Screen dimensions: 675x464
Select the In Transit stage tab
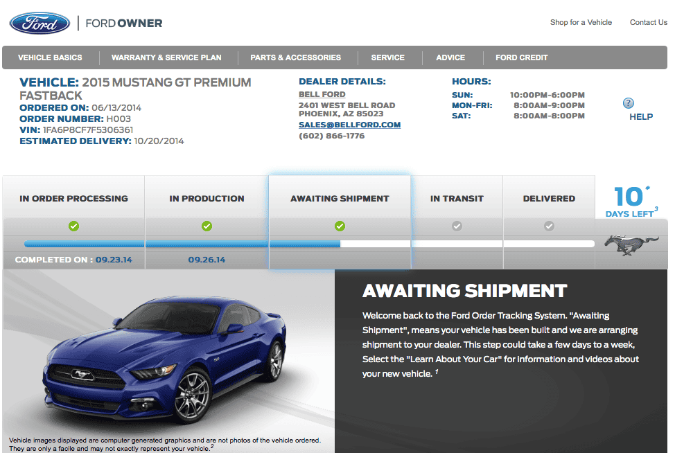tap(457, 199)
